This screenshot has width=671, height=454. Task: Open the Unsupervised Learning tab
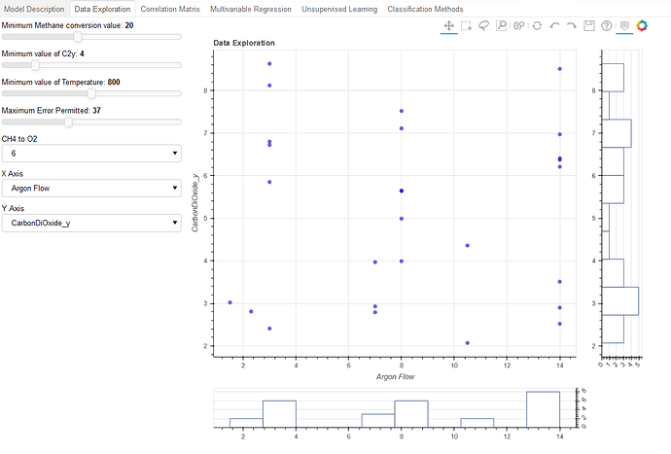pyautogui.click(x=339, y=9)
